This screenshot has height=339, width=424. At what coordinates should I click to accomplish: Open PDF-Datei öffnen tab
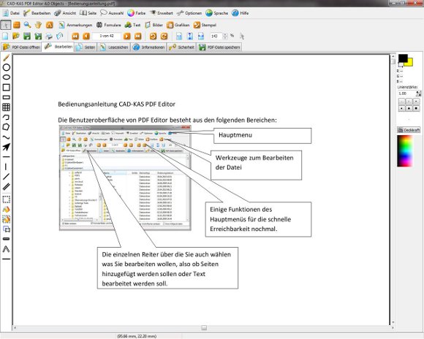point(21,47)
